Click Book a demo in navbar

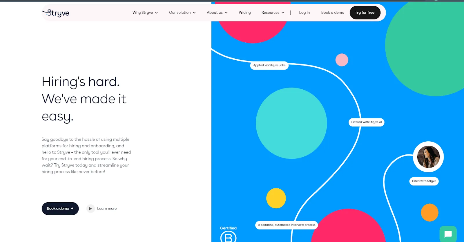coord(333,12)
